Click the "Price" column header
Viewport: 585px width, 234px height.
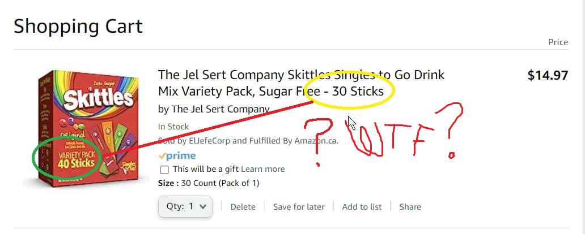(558, 42)
